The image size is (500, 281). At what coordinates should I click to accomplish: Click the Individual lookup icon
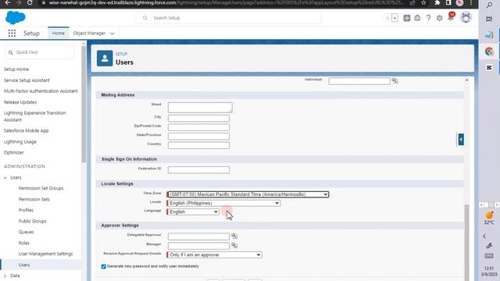(x=395, y=80)
